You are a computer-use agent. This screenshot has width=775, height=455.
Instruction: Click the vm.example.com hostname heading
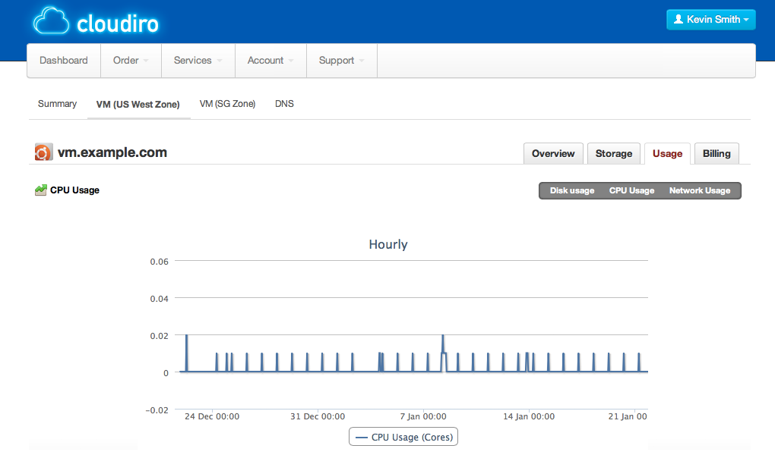click(112, 152)
